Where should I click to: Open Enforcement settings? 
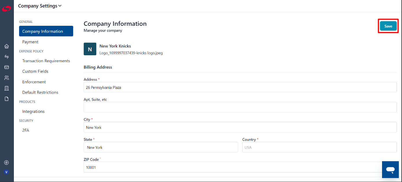[x=34, y=82]
